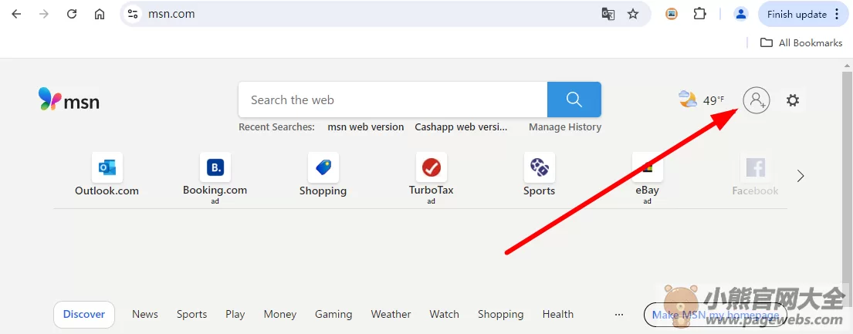This screenshot has width=853, height=334.
Task: Switch to the Money tab
Action: click(279, 315)
